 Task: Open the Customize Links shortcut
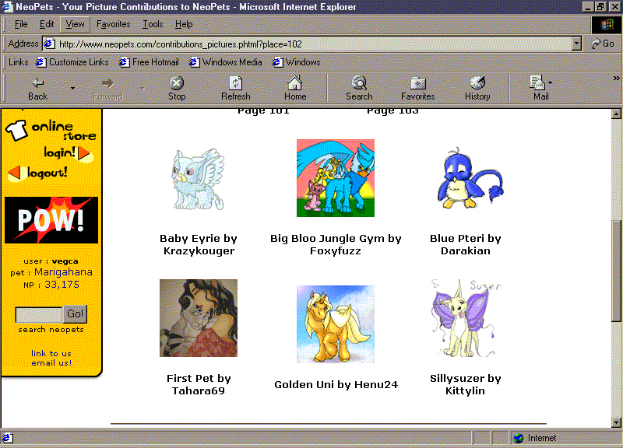[x=72, y=62]
